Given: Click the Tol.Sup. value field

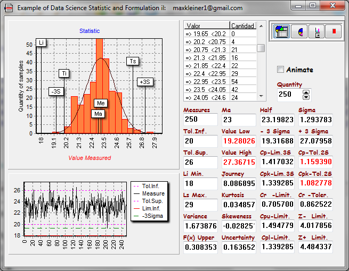Looking at the screenshot, I should click(200, 162).
